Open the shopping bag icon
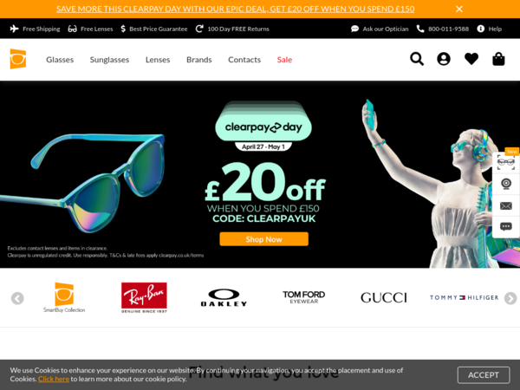 [498, 59]
